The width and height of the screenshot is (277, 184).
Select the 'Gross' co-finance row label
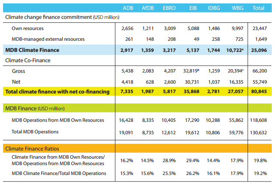[19, 70]
